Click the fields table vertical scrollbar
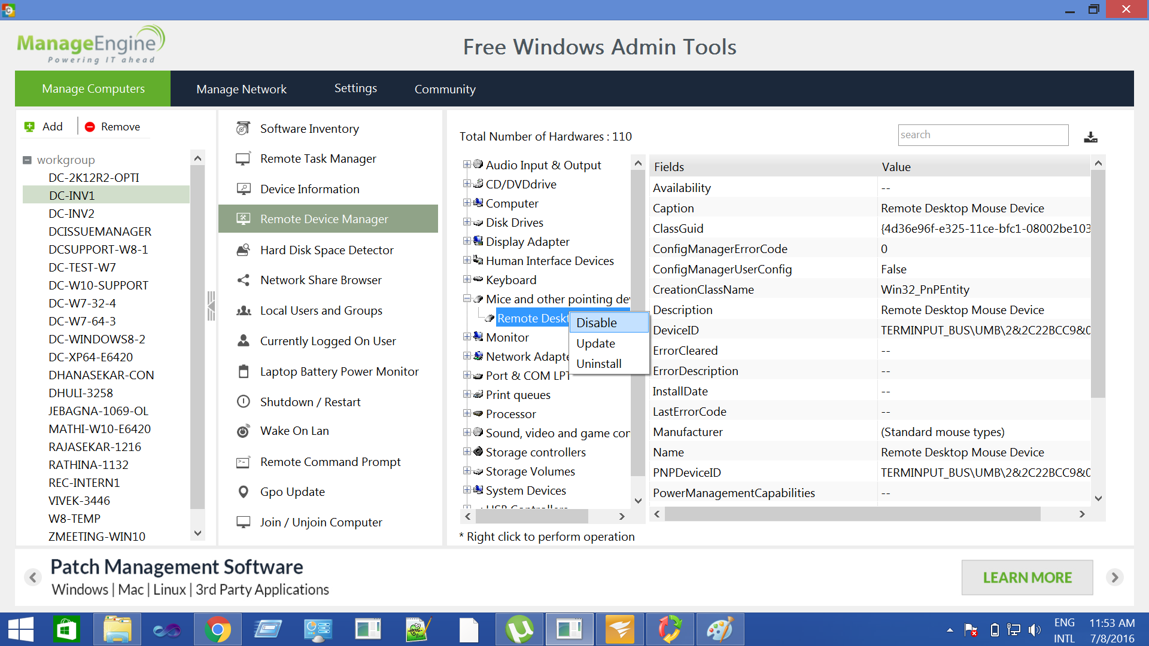1149x646 pixels. (x=1098, y=284)
